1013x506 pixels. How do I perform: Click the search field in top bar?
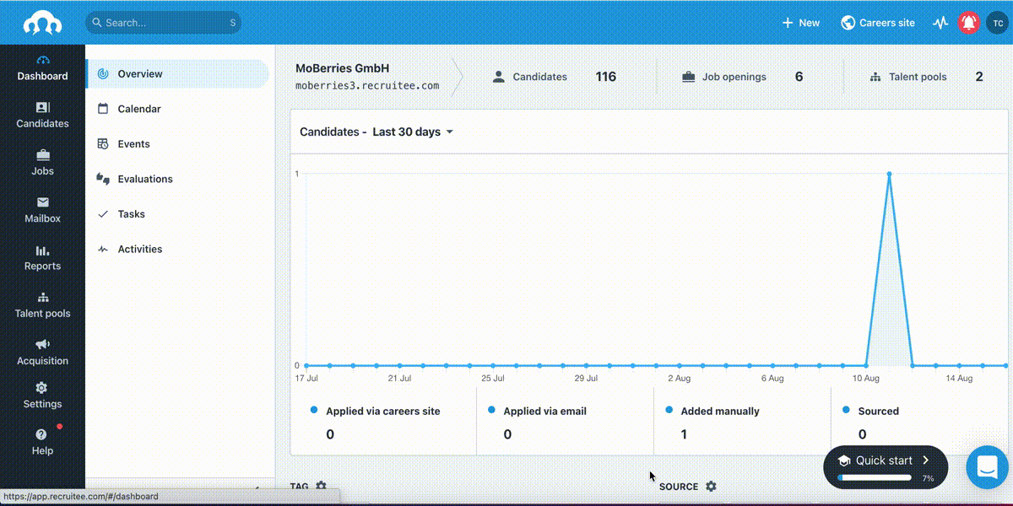point(163,23)
